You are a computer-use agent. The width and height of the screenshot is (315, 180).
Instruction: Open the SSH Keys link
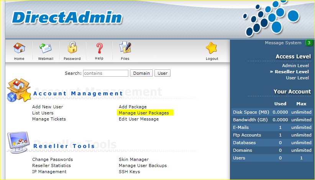pos(130,172)
